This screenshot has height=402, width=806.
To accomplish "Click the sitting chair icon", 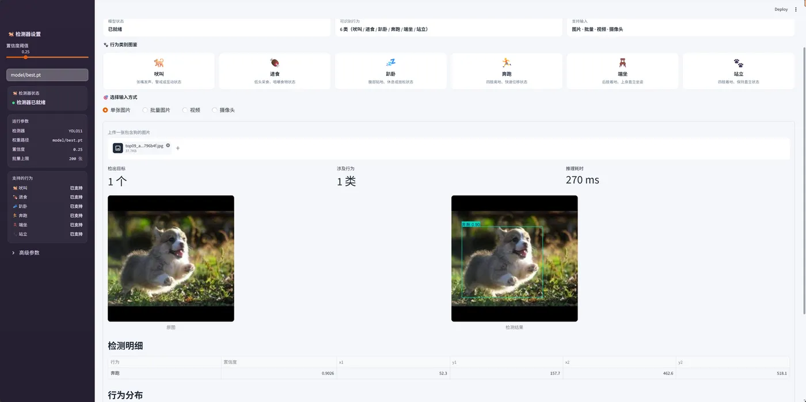I will pos(622,63).
